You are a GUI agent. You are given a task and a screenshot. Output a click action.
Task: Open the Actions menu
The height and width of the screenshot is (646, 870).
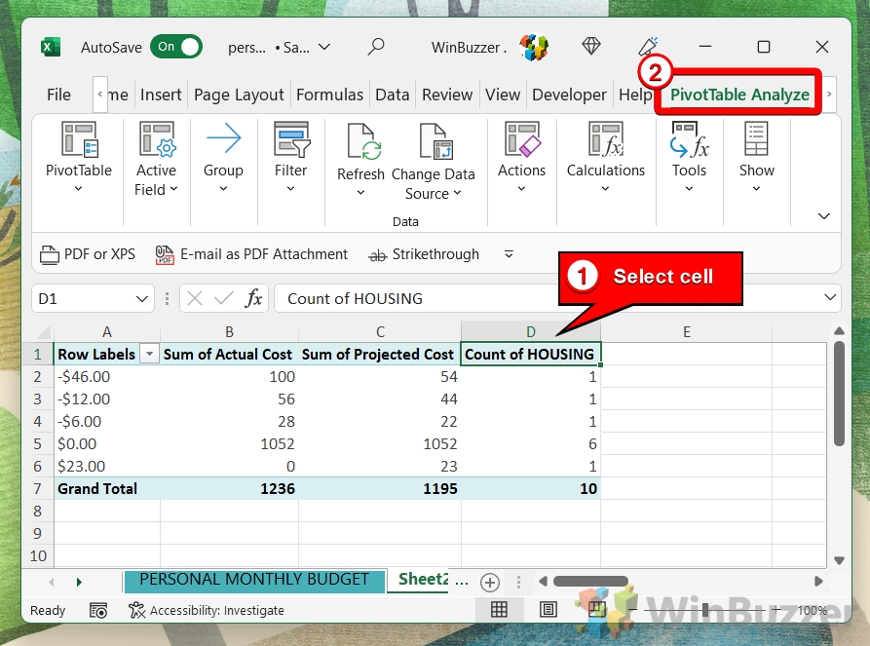521,157
